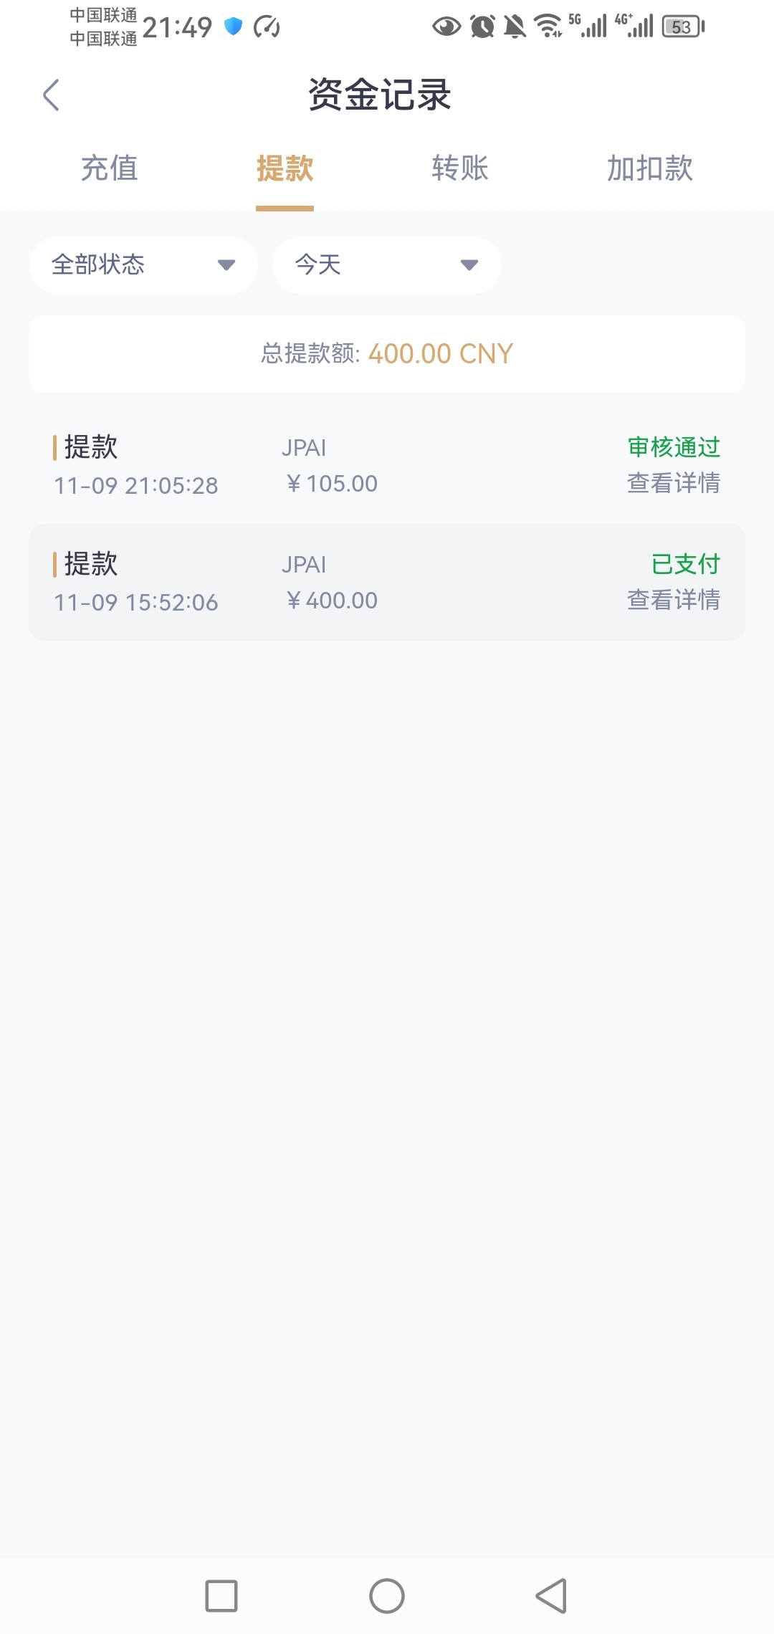Tap the alarm clock status icon

(x=482, y=27)
